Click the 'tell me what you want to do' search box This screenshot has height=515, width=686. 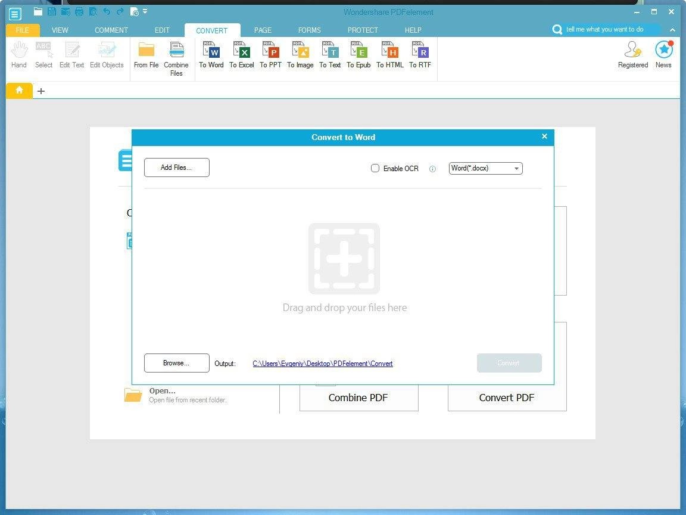click(606, 29)
